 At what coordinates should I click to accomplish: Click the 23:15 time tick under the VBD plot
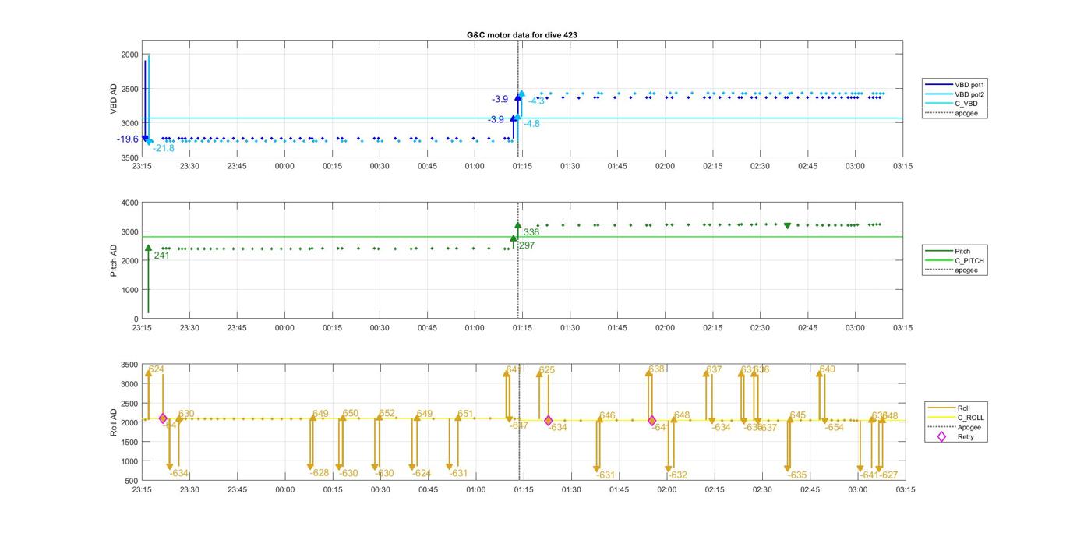(x=142, y=166)
